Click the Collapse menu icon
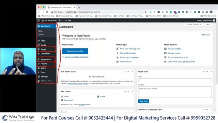The width and height of the screenshot is (218, 123). [38, 81]
